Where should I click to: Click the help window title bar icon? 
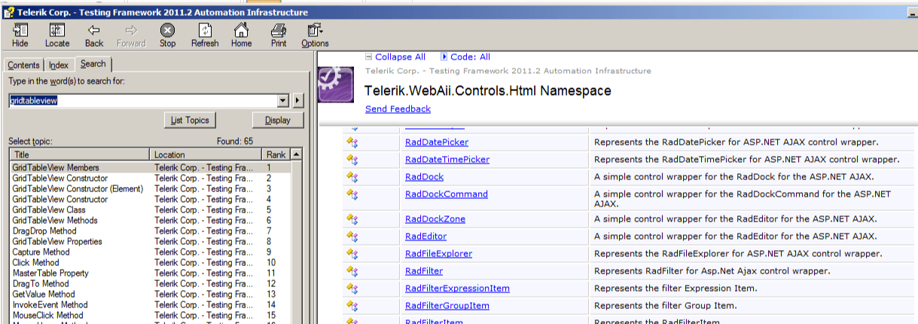[8, 12]
